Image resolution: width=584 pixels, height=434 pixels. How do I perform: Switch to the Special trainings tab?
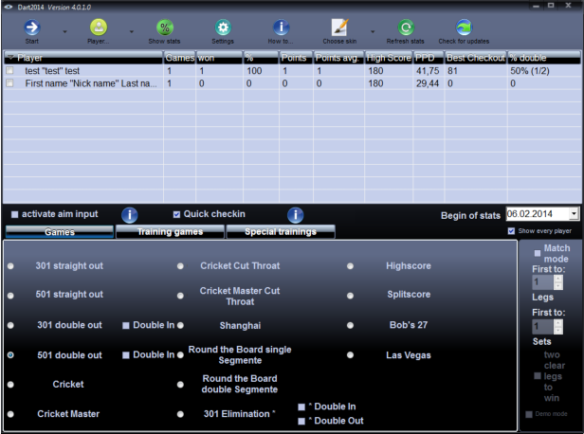click(280, 231)
